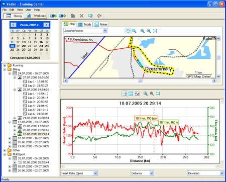Toggle the graph horizontal gridlines icon

point(131,94)
